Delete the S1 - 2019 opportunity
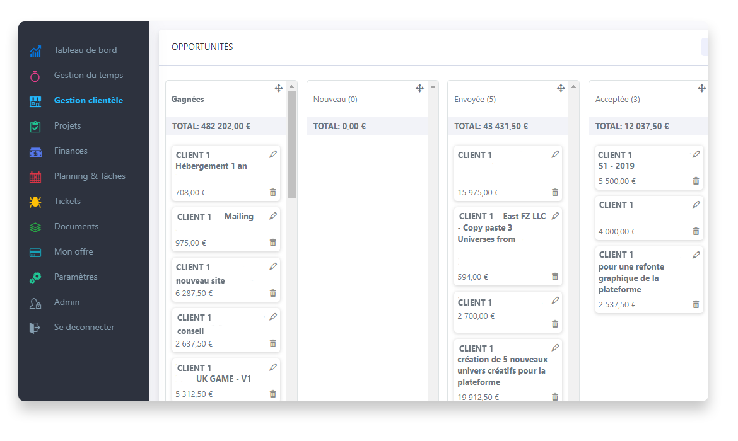This screenshot has width=738, height=441. (696, 181)
